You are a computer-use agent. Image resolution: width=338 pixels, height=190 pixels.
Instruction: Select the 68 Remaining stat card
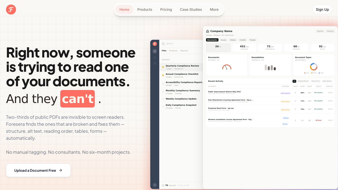coord(296,48)
